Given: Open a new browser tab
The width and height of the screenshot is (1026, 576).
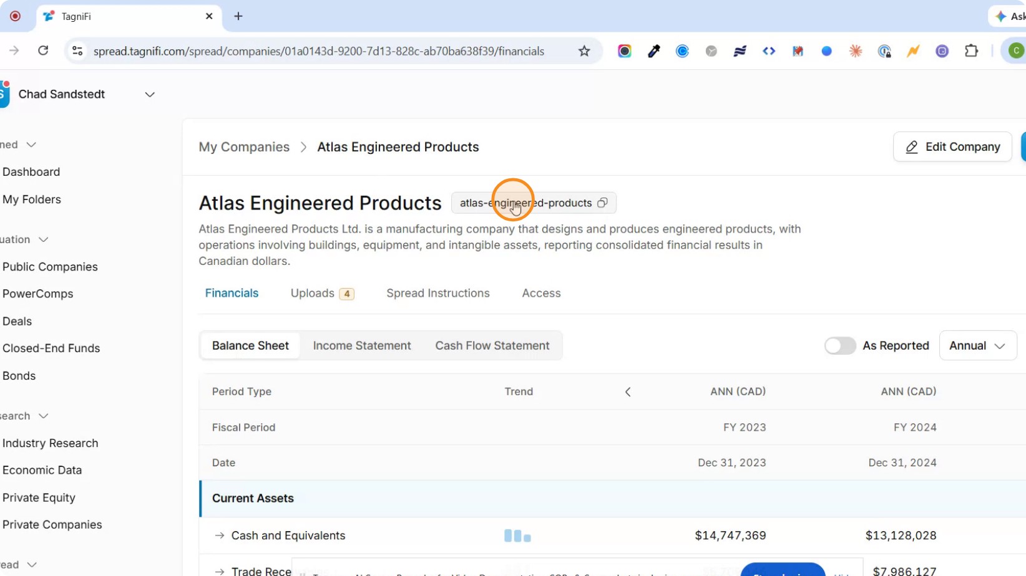Looking at the screenshot, I should click(238, 16).
